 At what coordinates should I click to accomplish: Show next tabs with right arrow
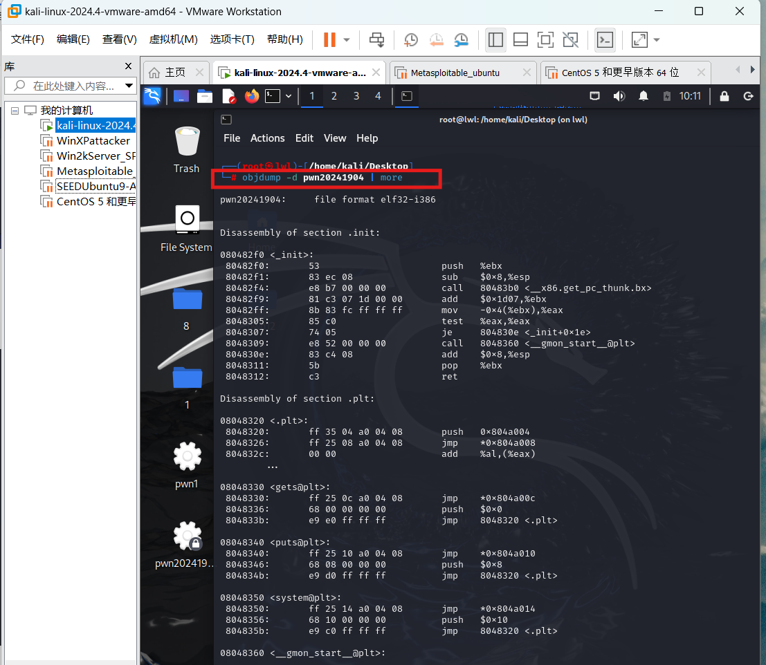[752, 70]
